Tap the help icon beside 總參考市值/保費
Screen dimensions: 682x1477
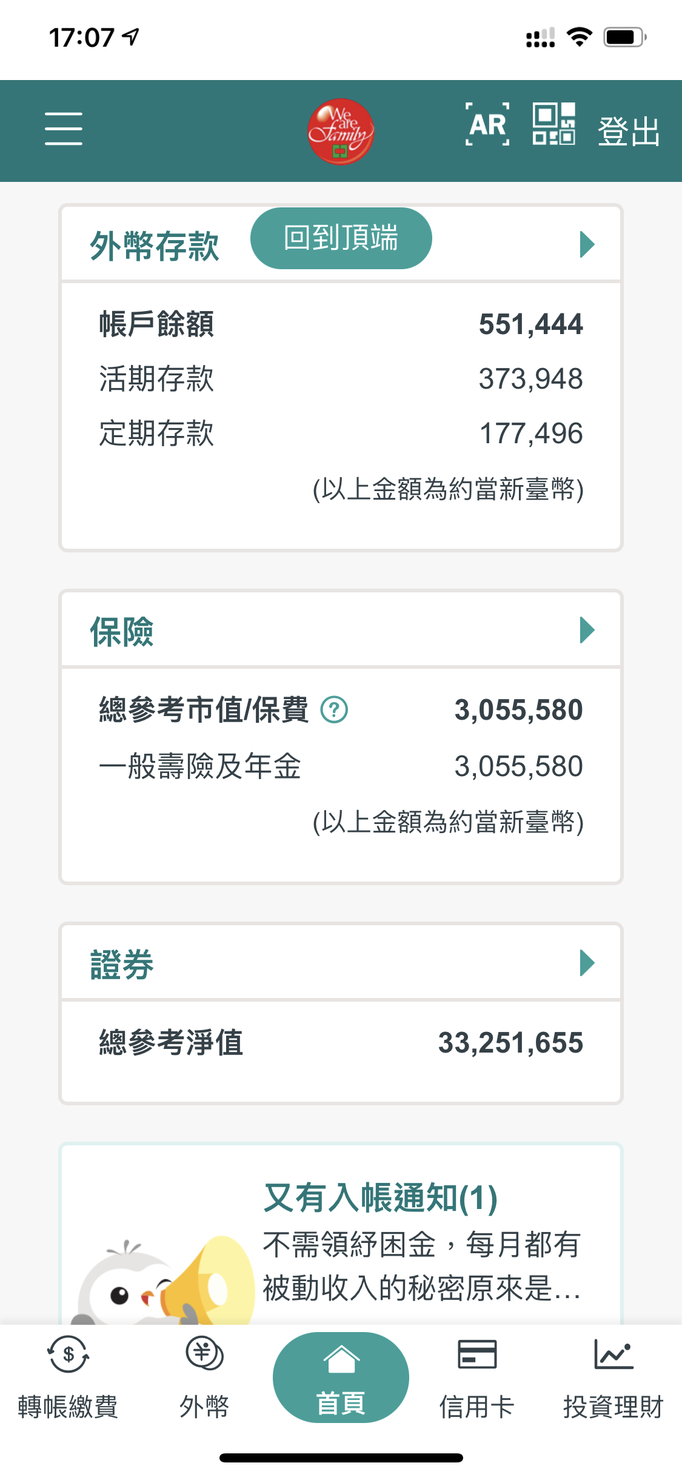coord(334,710)
